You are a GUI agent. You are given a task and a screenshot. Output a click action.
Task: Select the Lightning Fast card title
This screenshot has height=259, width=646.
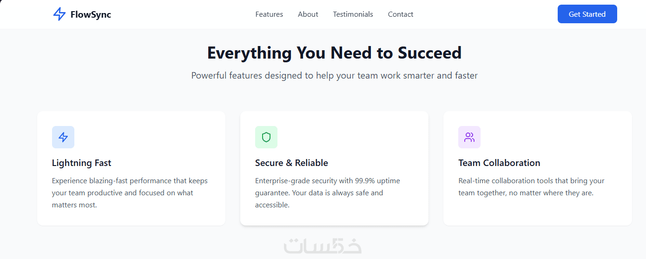82,163
